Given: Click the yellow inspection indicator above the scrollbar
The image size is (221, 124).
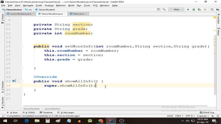Looking at the screenshot, I should (x=215, y=18).
